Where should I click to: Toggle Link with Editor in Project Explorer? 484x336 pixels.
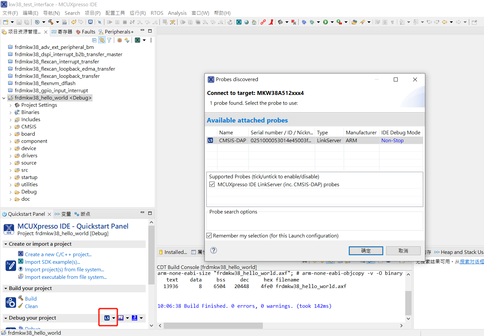point(102,40)
